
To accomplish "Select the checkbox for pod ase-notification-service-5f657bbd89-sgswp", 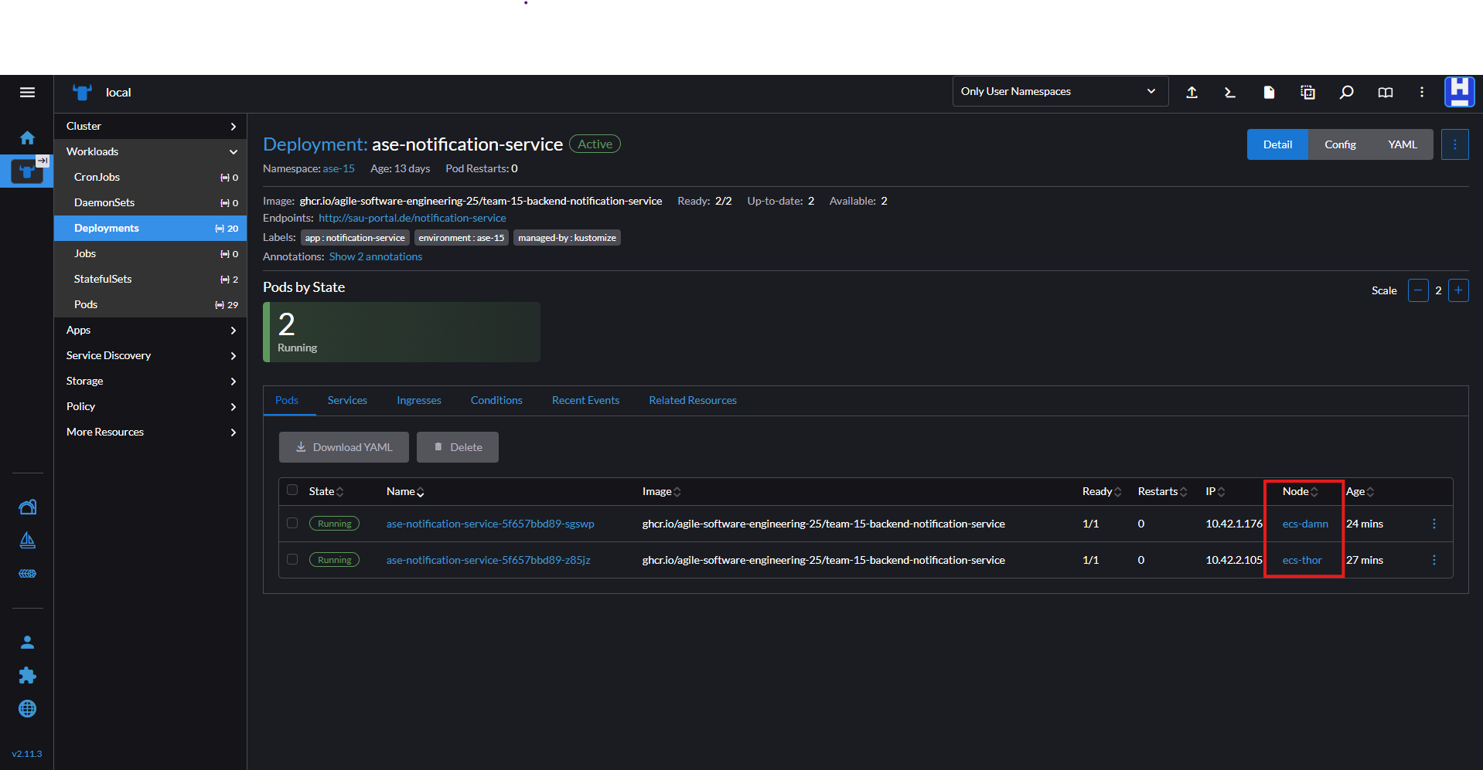I will coord(292,523).
